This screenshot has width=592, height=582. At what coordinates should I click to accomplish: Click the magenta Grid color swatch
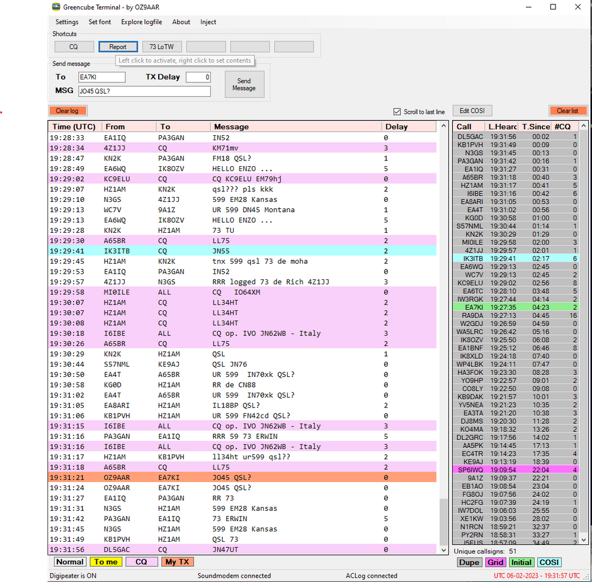pyautogui.click(x=496, y=562)
